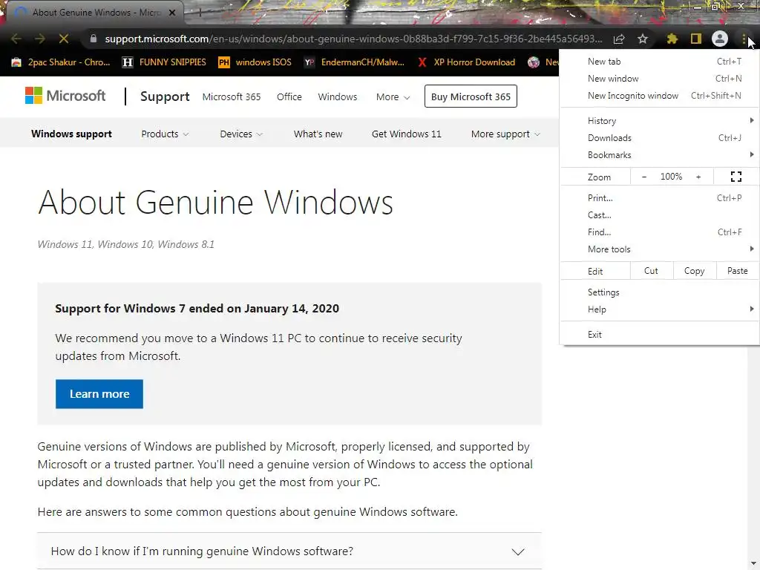Click the browser back arrow

[16, 39]
